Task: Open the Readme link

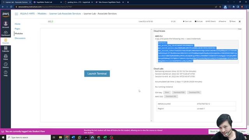Action: pyautogui.click(x=223, y=21)
